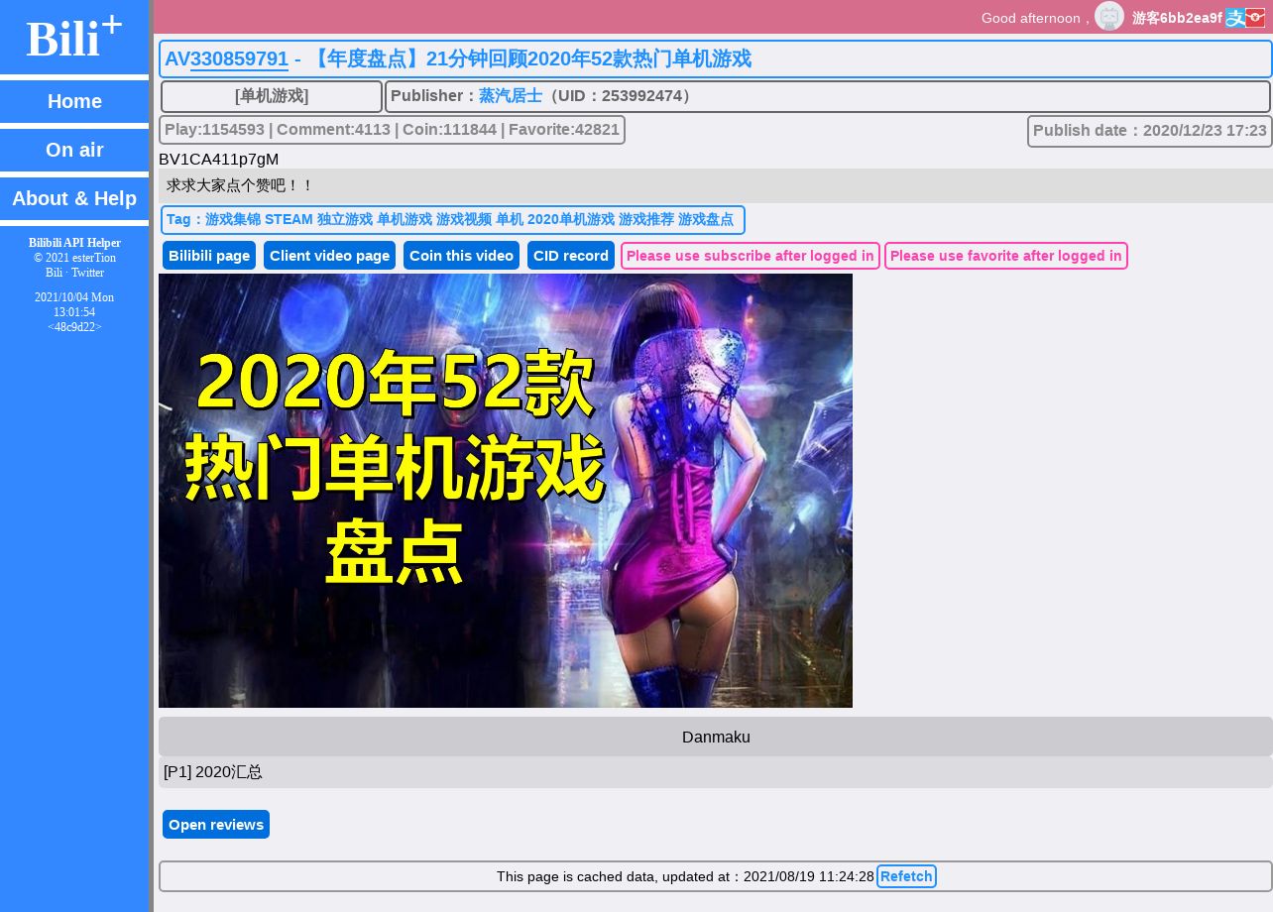Open the CID record

(571, 256)
